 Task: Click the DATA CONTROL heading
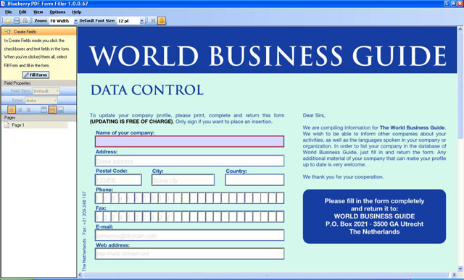click(x=147, y=90)
